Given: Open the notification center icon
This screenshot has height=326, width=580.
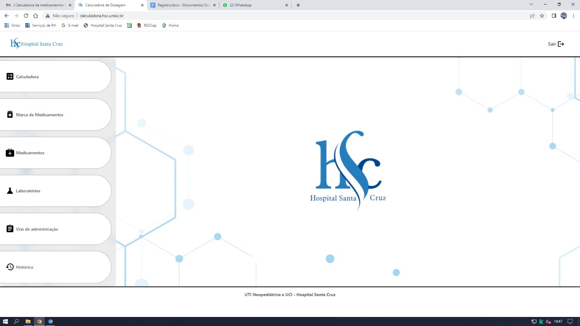Looking at the screenshot, I should click(x=570, y=321).
